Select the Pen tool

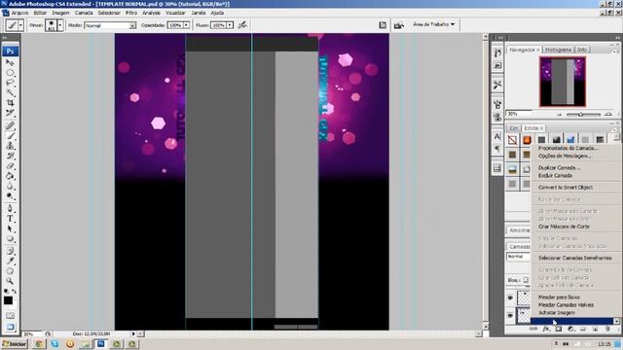[x=10, y=208]
